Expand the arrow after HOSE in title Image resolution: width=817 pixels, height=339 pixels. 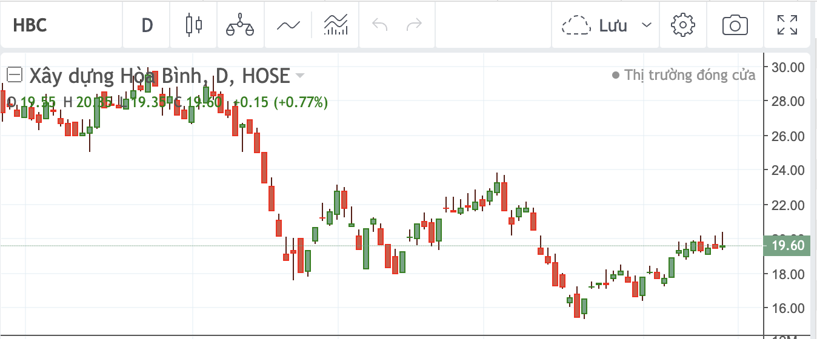click(x=300, y=76)
